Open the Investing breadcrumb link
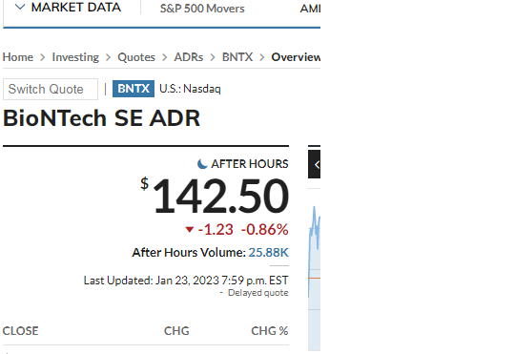The image size is (515, 354). pos(75,57)
